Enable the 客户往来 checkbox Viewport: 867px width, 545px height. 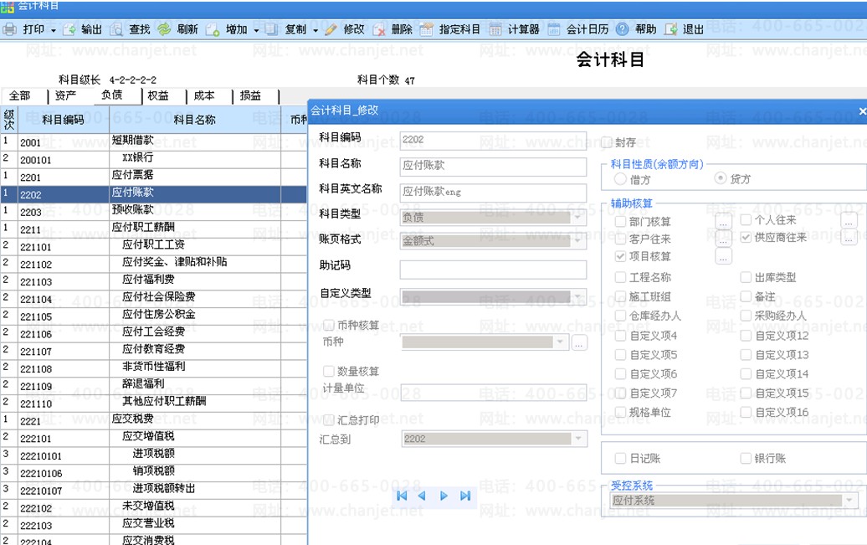tap(620, 239)
